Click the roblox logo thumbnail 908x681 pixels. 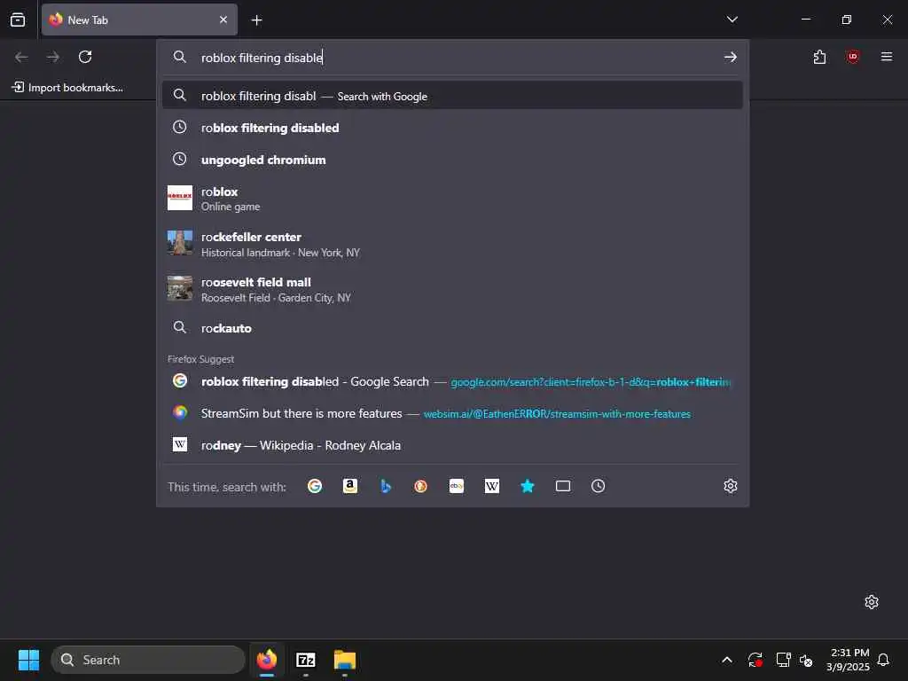coord(179,198)
